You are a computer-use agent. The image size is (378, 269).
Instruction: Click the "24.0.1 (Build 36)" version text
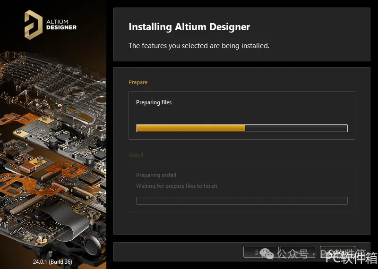52,261
